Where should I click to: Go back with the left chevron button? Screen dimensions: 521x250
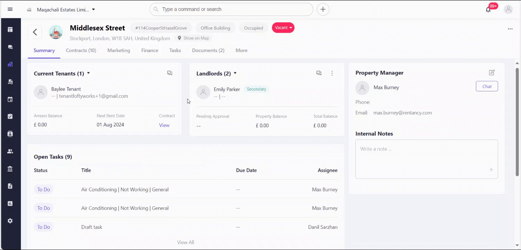click(35, 32)
